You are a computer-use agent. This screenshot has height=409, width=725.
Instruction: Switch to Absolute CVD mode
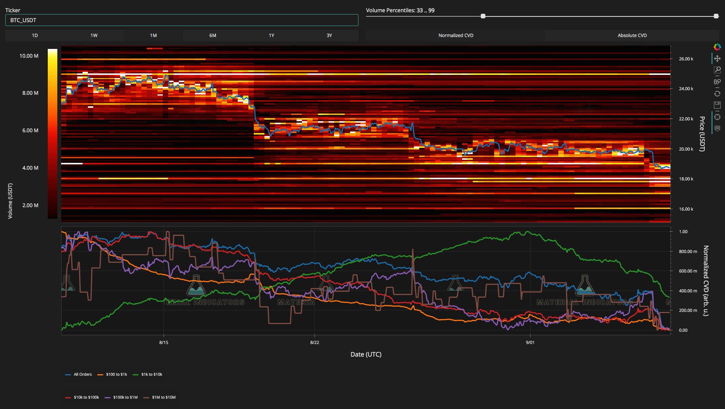[x=632, y=36]
